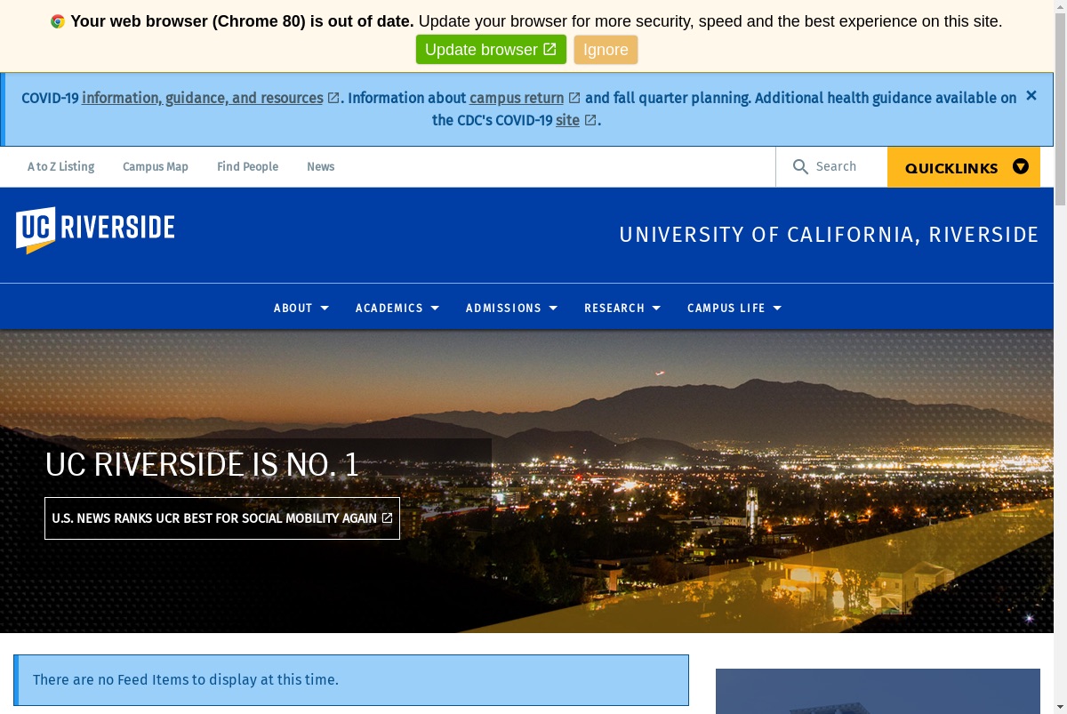This screenshot has height=714, width=1067.
Task: Click the external link icon after 'resources'
Action: 333,98
